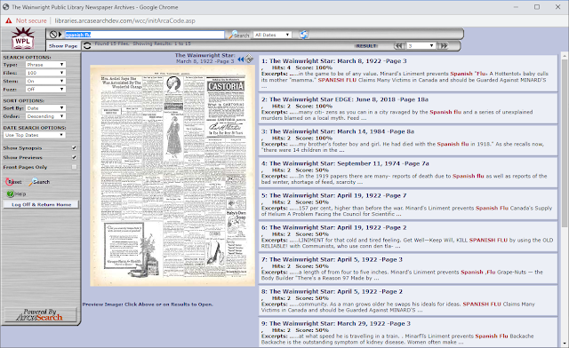Image resolution: width=569 pixels, height=348 pixels.
Task: Open the result number dropdown showing 3
Action: (421, 45)
